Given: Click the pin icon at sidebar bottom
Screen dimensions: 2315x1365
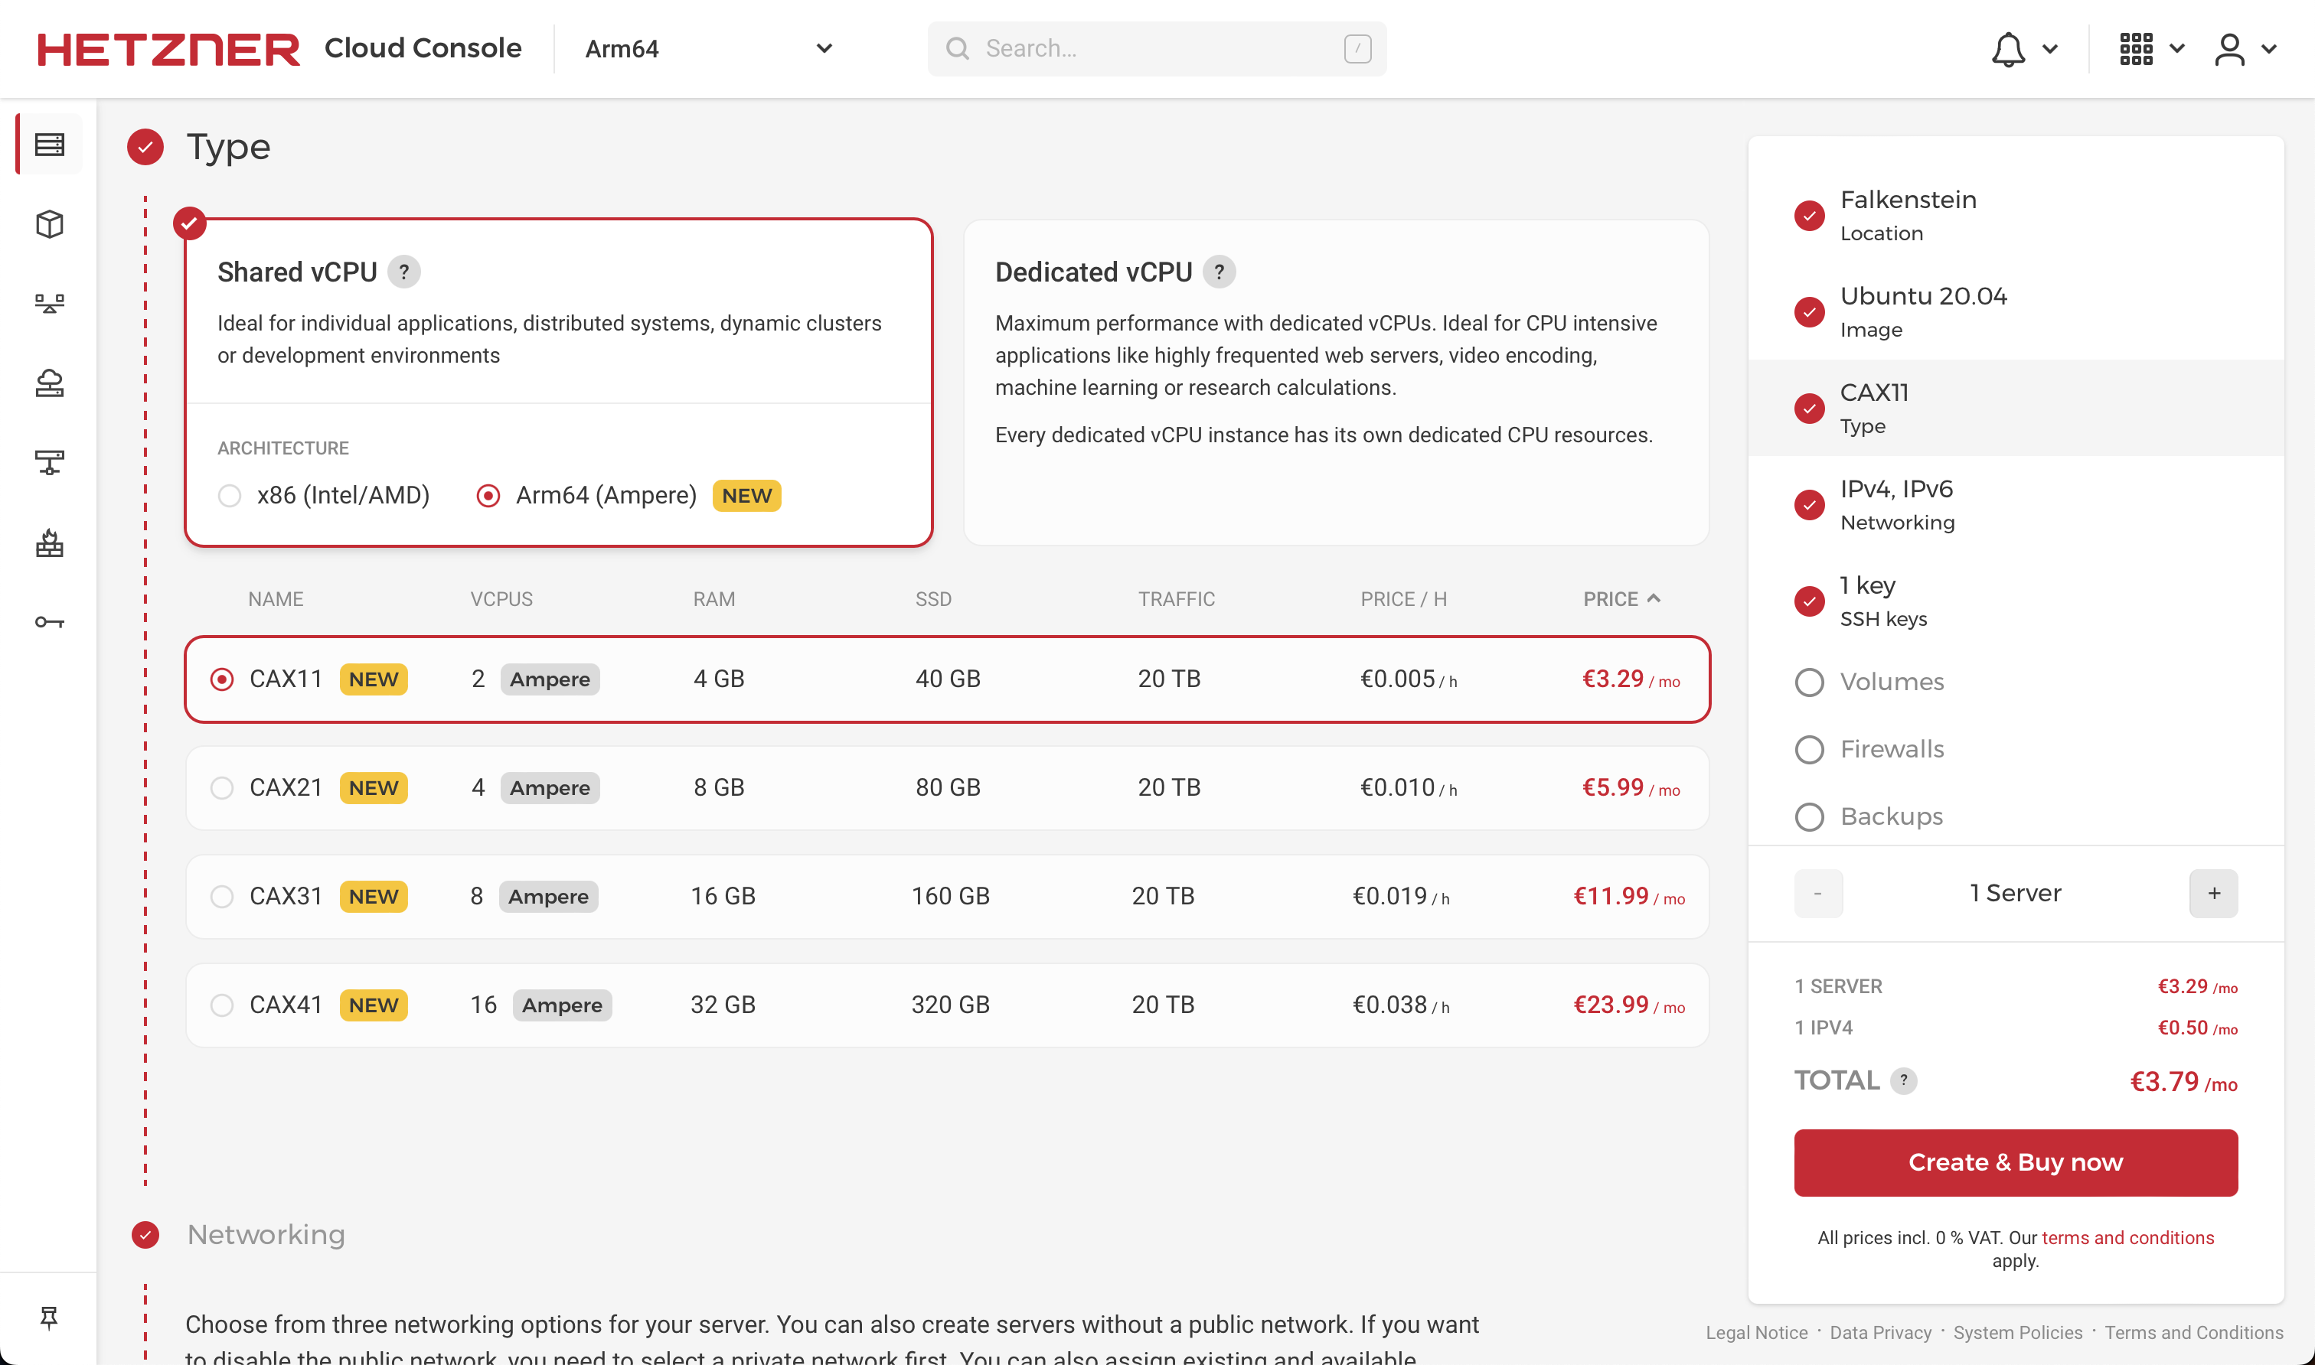Looking at the screenshot, I should (x=50, y=1317).
